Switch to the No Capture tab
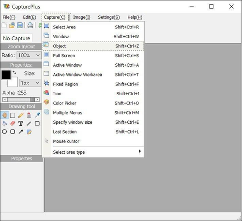Viewport: 242px width, 221px height. (x=16, y=38)
